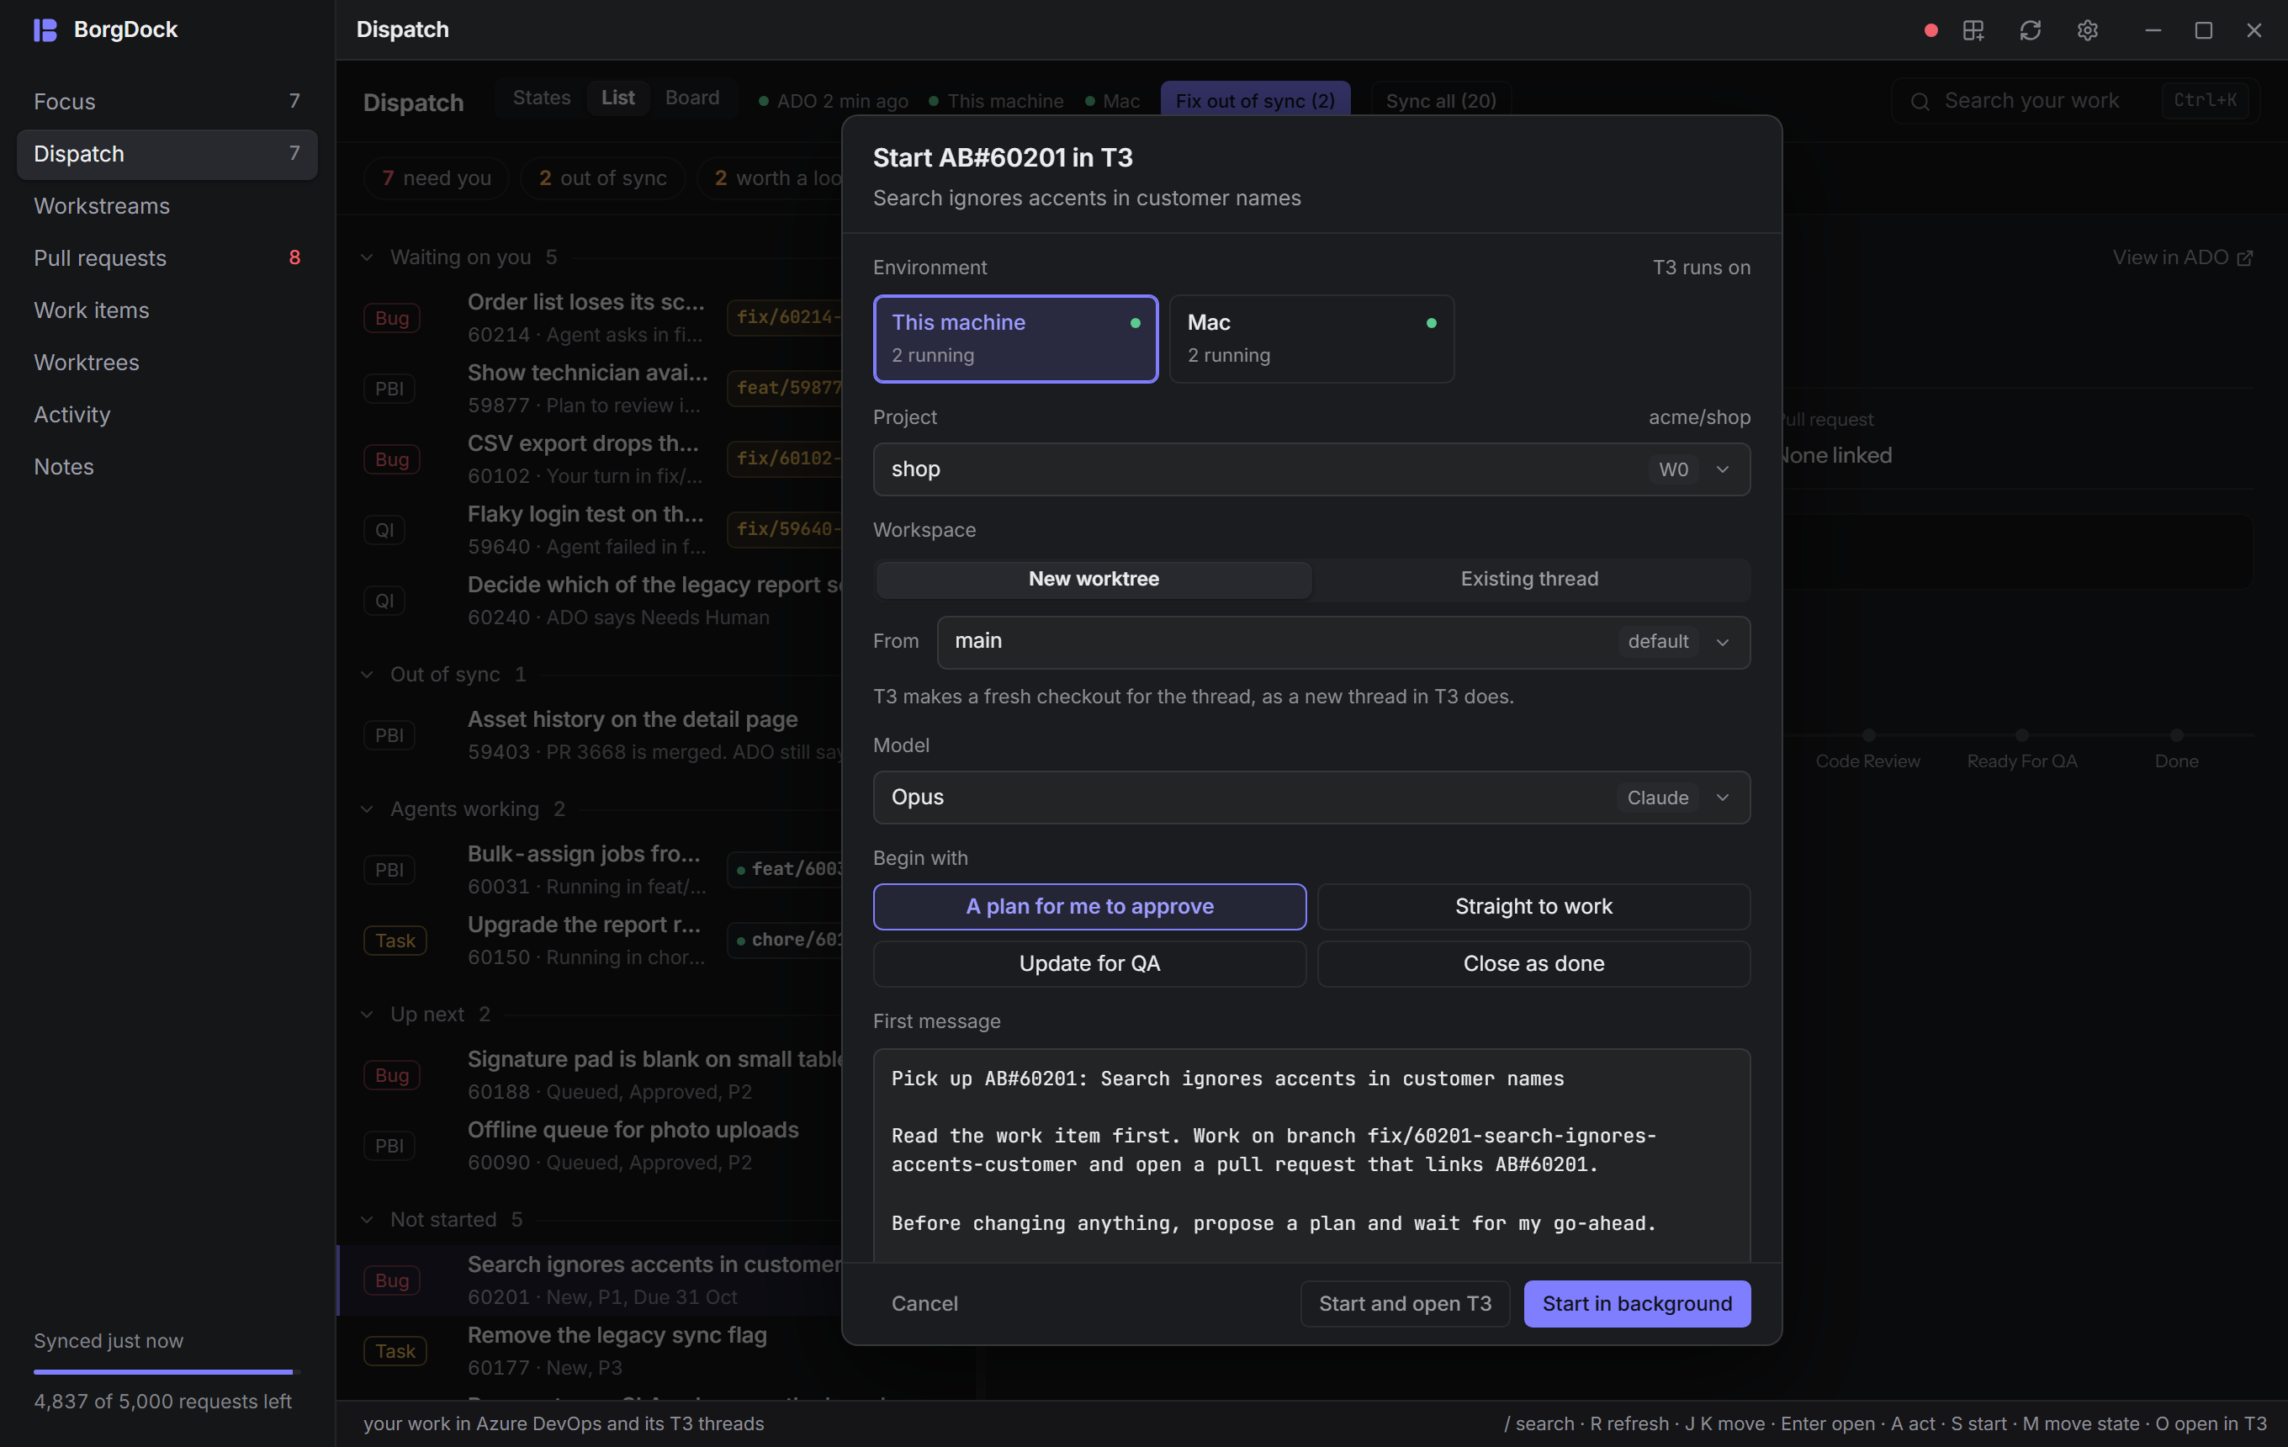2288x1447 pixels.
Task: Open the From main branch dropdown
Action: pyautogui.click(x=1343, y=642)
